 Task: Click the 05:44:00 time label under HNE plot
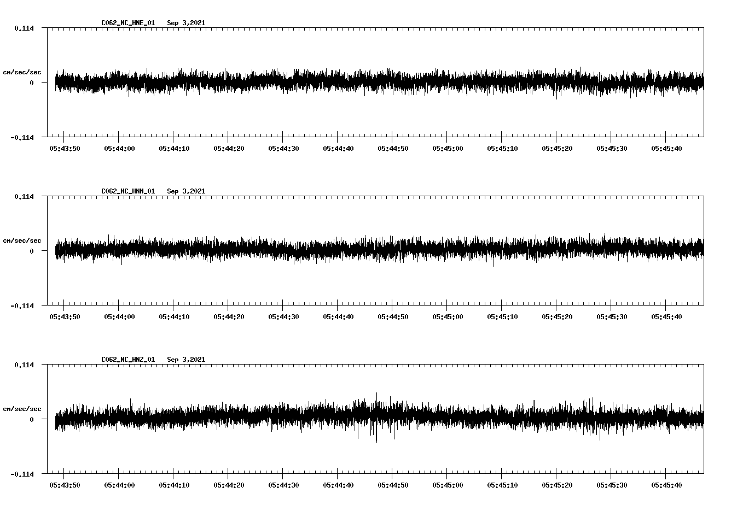click(x=119, y=148)
